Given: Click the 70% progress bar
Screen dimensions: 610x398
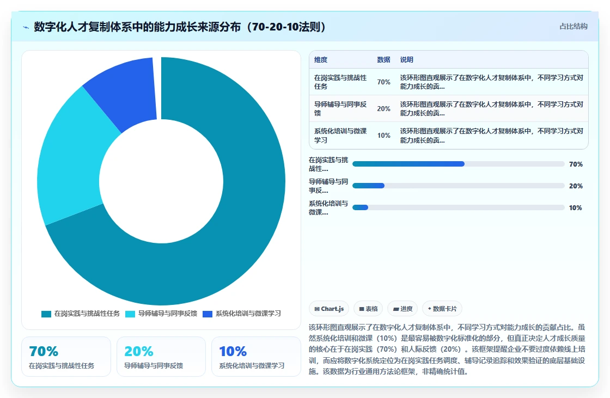Looking at the screenshot, I should [458, 164].
